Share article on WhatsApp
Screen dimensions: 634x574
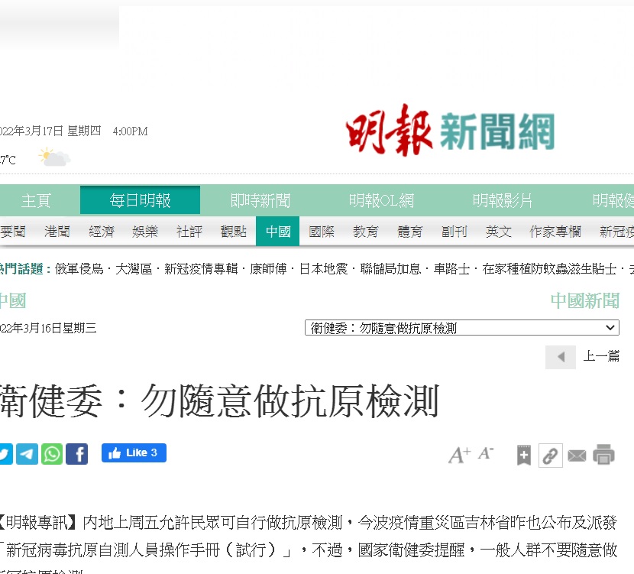52,454
